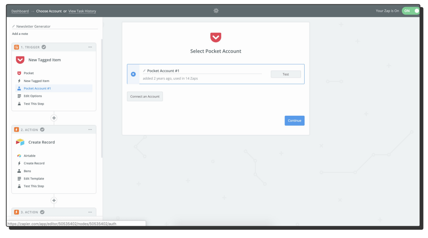Click the Trigger step checkmark status icon
The height and width of the screenshot is (238, 428).
44,47
